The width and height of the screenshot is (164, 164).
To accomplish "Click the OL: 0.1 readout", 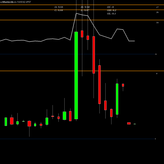I will (x=112, y=14).
